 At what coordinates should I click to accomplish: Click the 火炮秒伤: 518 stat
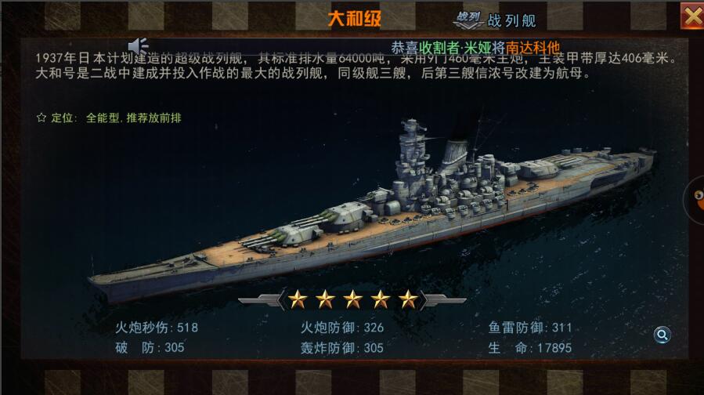tap(157, 328)
